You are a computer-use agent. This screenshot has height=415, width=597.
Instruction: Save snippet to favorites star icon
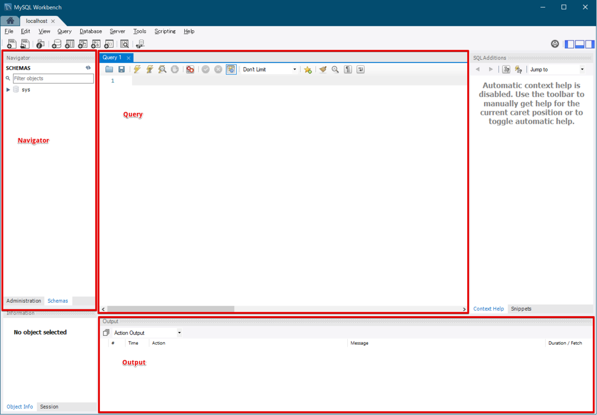click(x=308, y=70)
